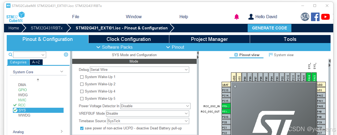Click pin PG10 on left side
Viewport: 337px width, 135px height.
tap(226, 117)
